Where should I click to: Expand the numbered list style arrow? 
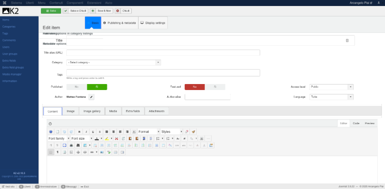163,138
